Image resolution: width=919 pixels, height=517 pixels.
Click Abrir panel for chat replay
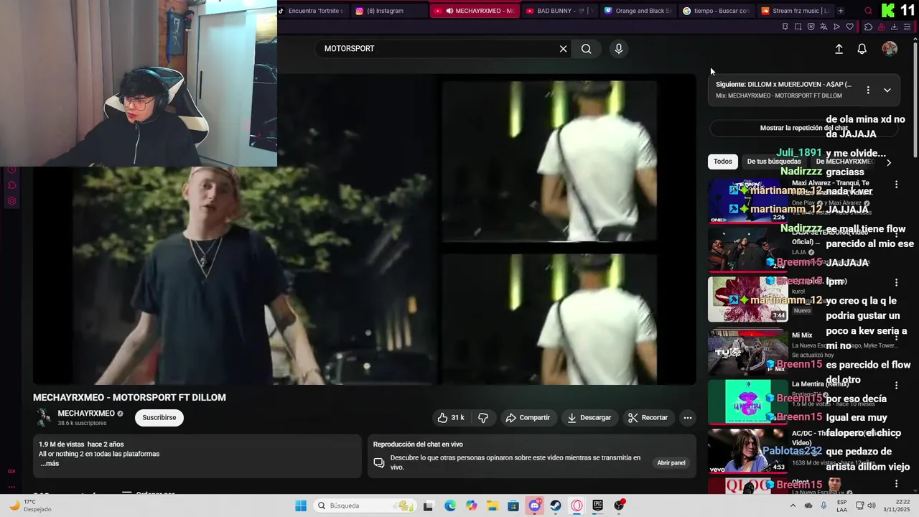(671, 462)
